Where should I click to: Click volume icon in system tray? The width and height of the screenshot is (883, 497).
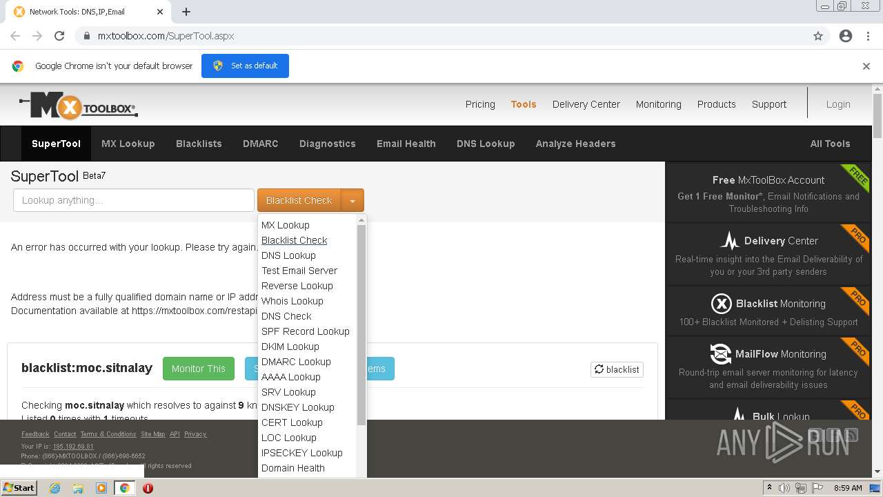pos(784,488)
